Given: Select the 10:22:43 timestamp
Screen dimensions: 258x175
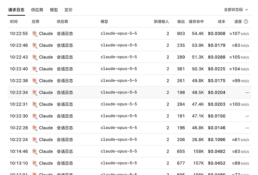Looking at the screenshot, I should click(x=19, y=57).
